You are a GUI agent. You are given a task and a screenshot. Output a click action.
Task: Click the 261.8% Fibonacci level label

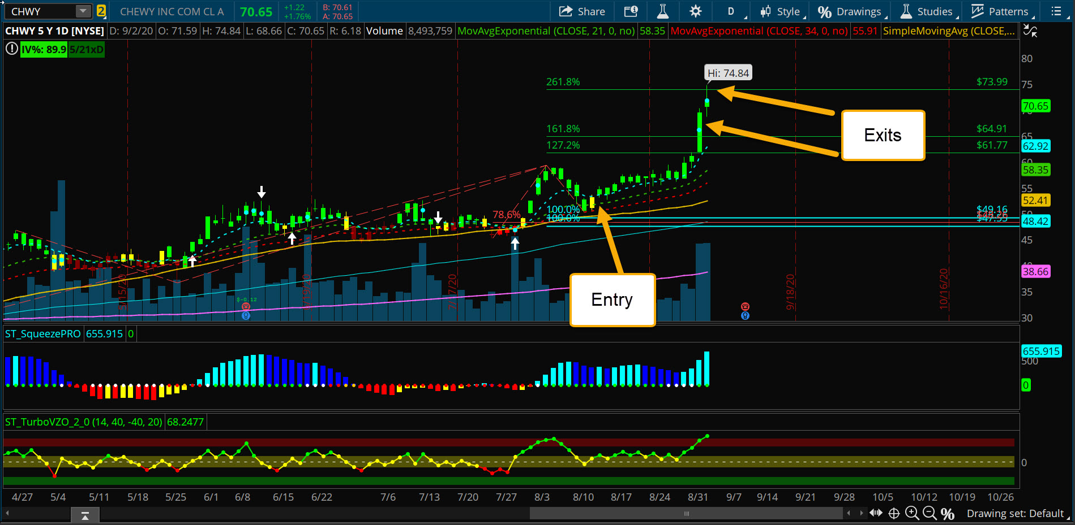(563, 82)
